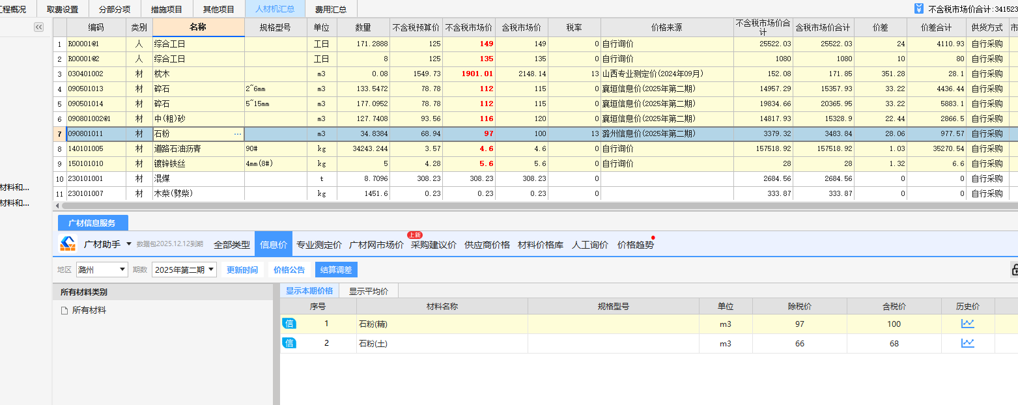Click the 价格公告 button

coord(289,270)
